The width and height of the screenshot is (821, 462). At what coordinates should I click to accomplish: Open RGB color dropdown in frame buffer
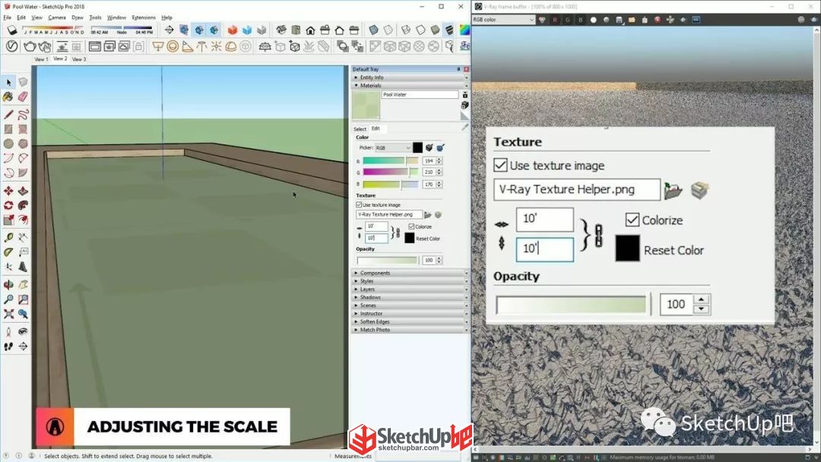point(503,20)
